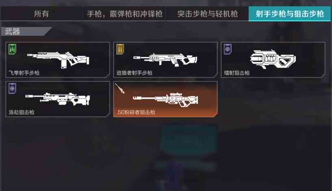Choose the highlighted .50粉碎者狙击枪 card

[x=165, y=99]
